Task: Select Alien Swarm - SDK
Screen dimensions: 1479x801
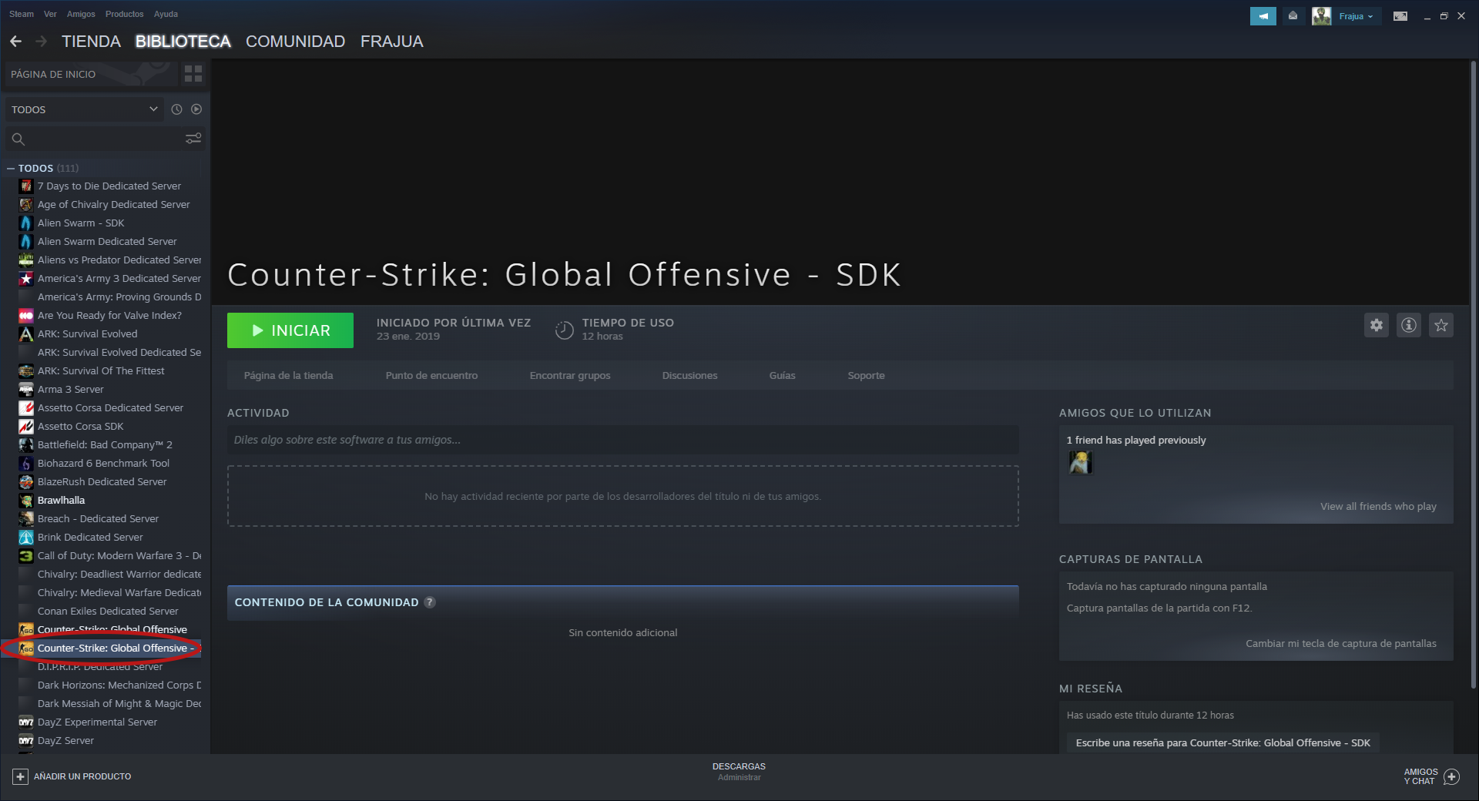Action: click(109, 223)
